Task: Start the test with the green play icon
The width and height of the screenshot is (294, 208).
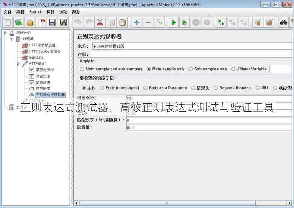Action: coord(174,22)
